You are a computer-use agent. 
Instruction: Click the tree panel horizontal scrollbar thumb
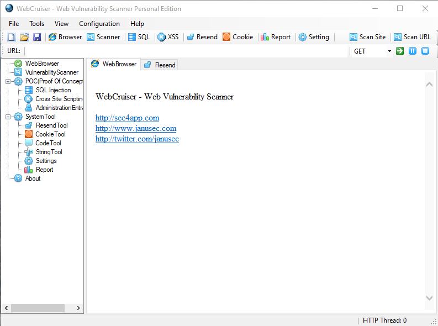(38, 308)
